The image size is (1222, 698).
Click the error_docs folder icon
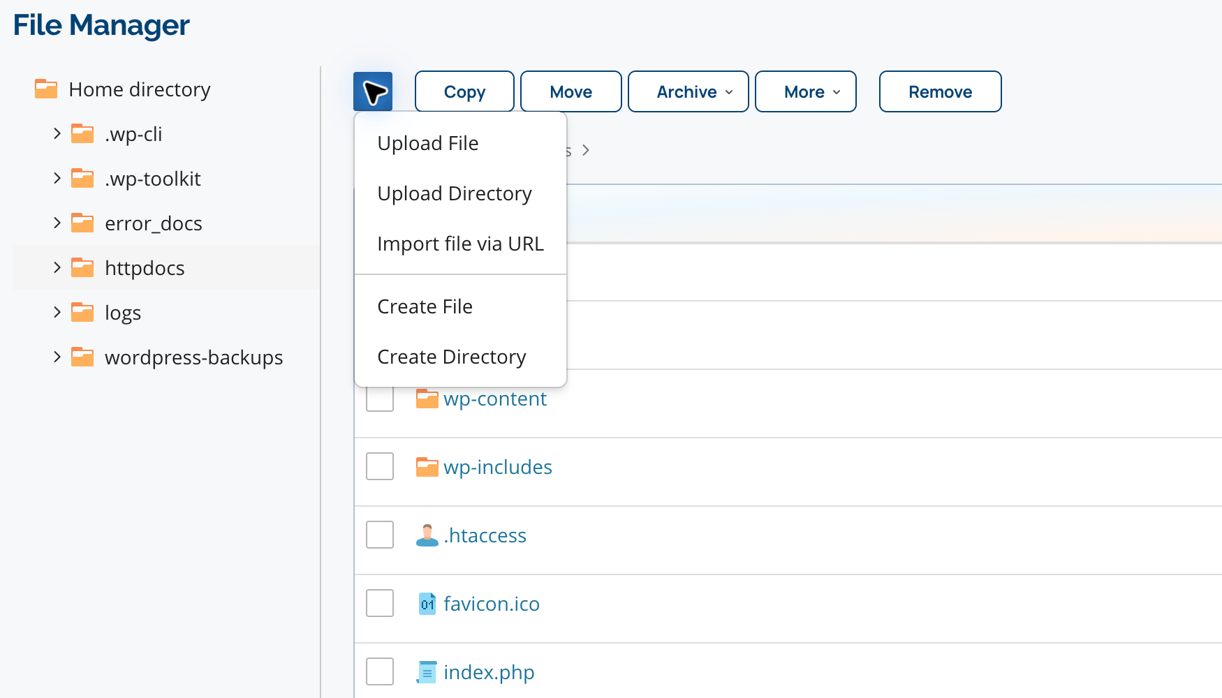82,223
